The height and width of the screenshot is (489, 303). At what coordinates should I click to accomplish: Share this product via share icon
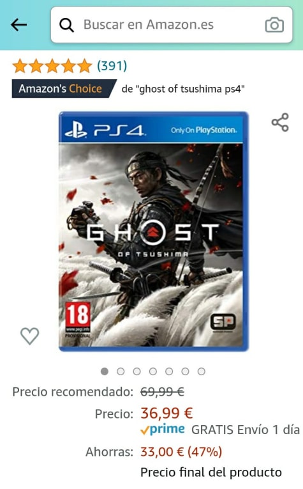point(280,122)
